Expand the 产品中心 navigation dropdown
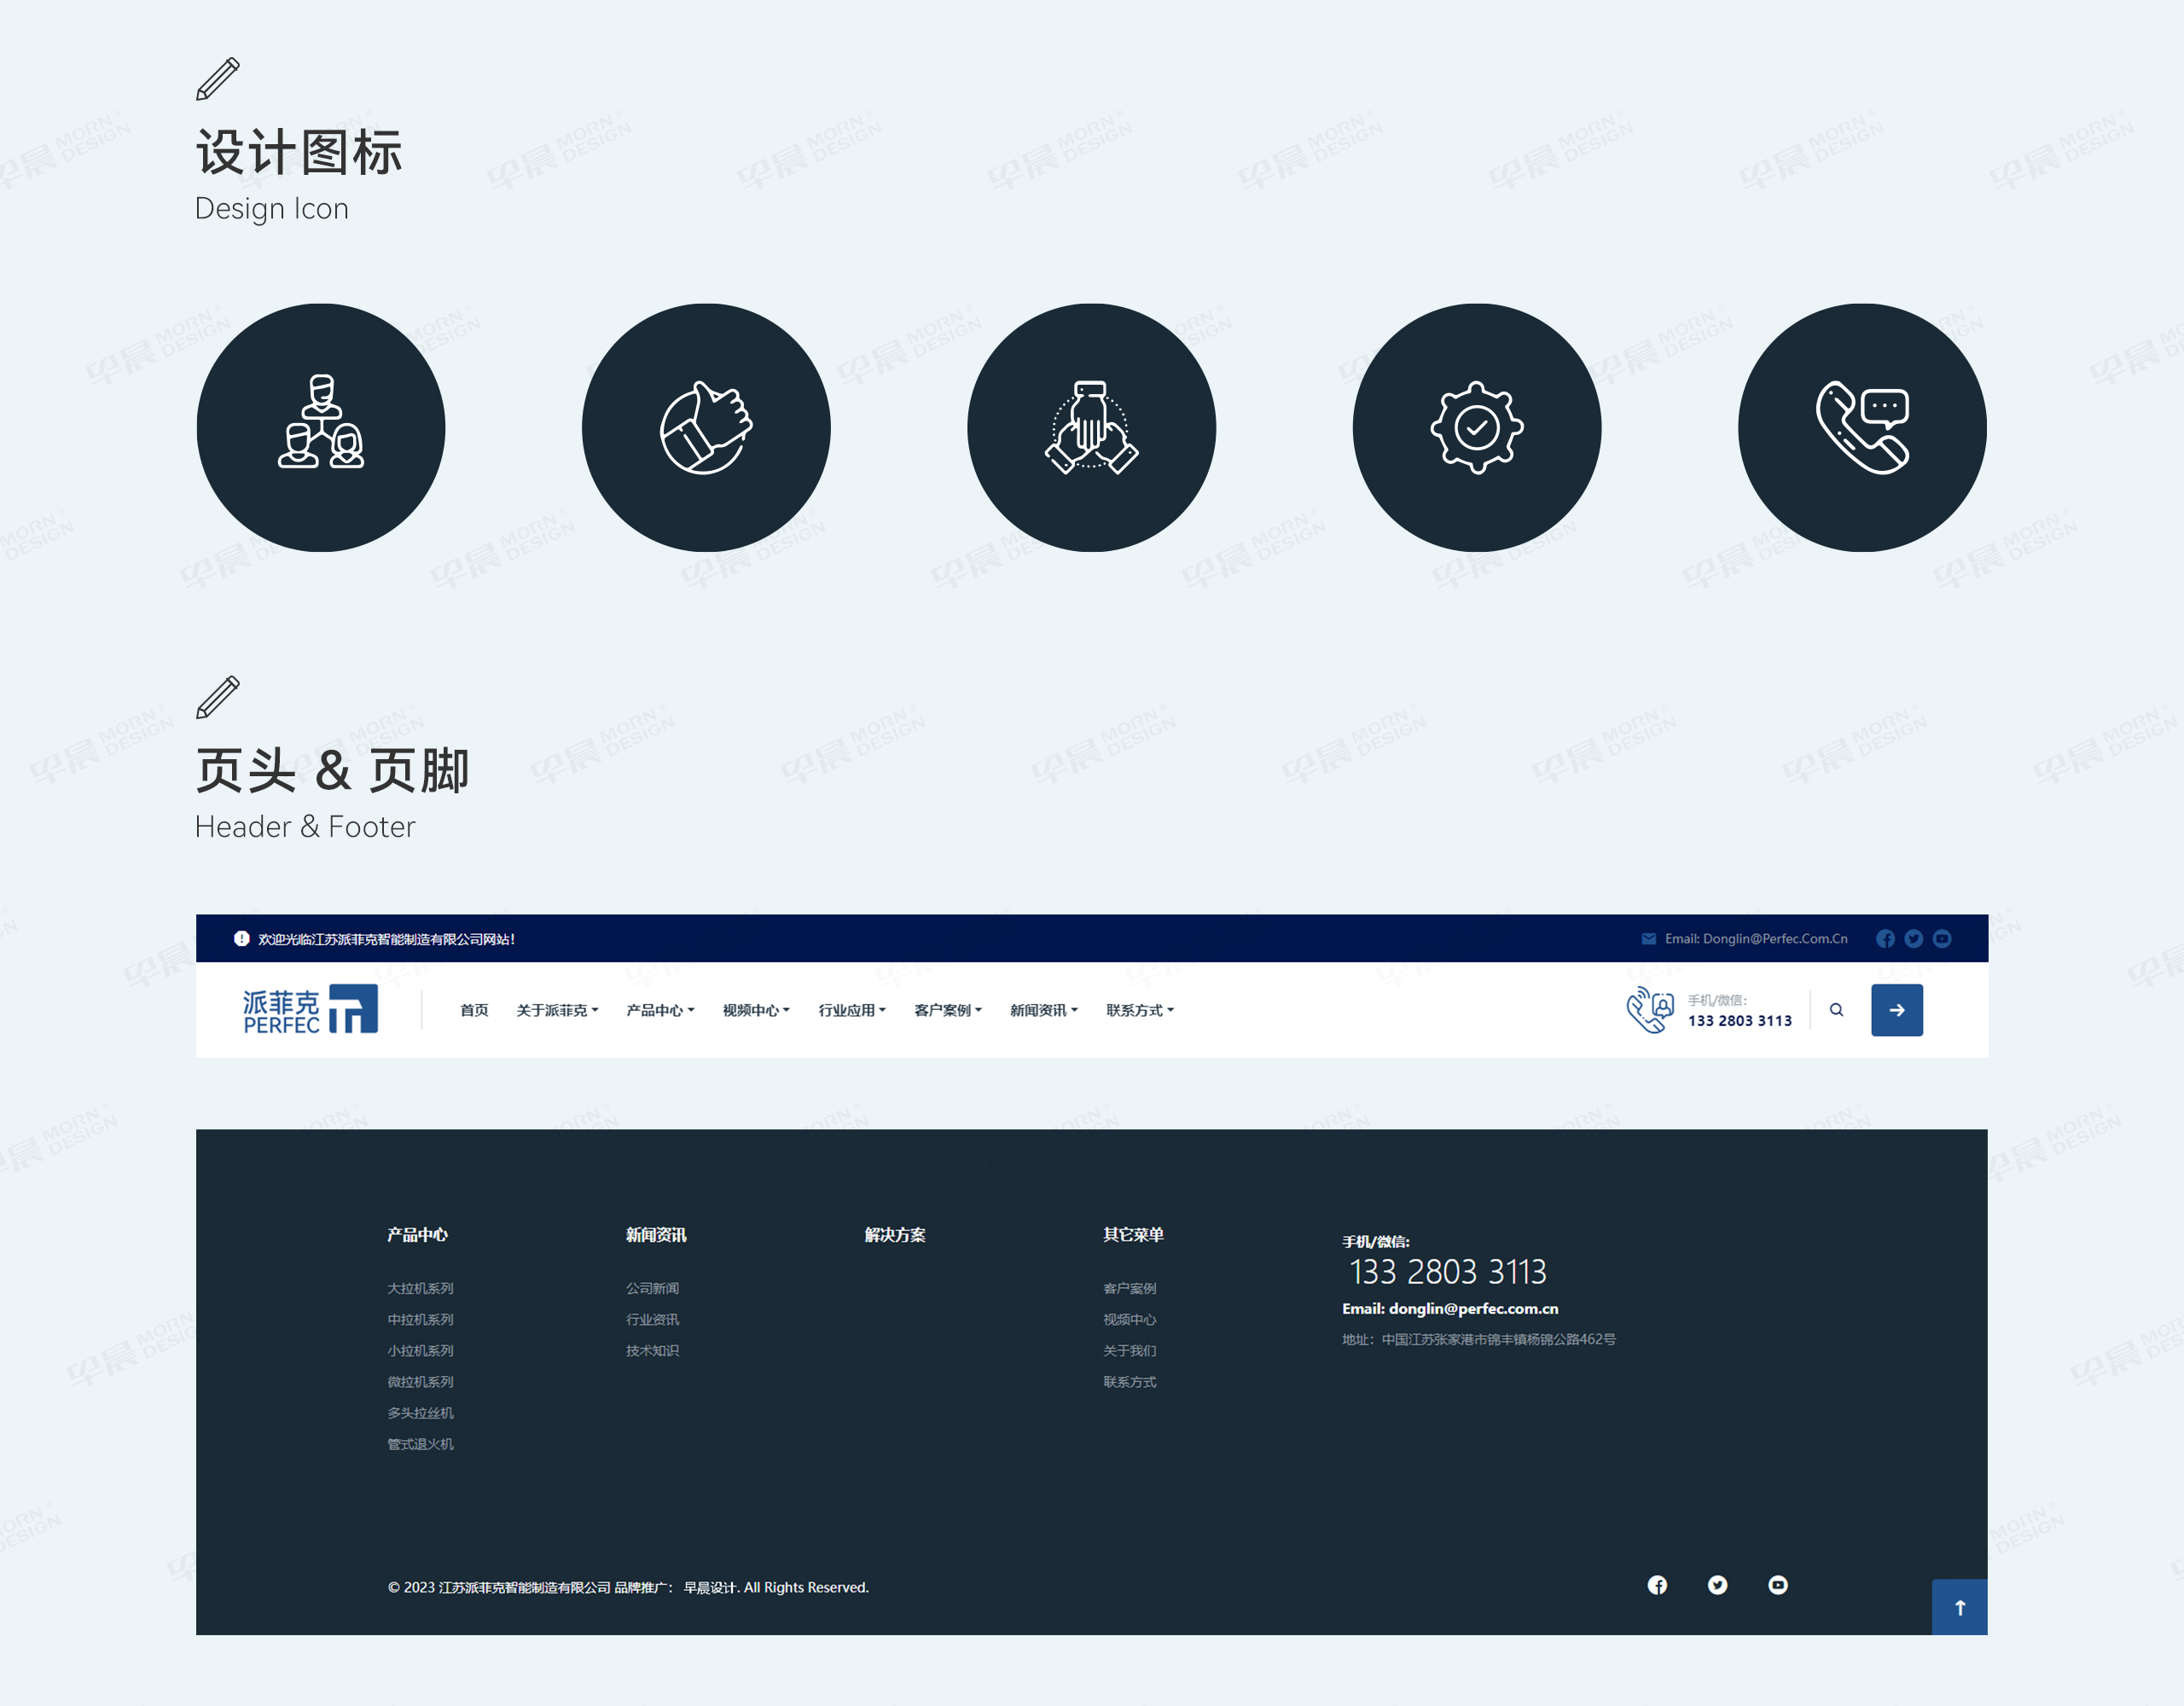 pos(658,1009)
